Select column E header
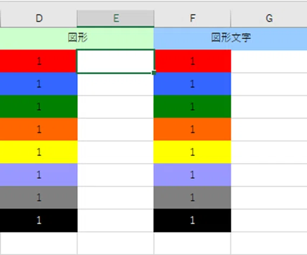The width and height of the screenshot is (307, 255). pos(115,18)
